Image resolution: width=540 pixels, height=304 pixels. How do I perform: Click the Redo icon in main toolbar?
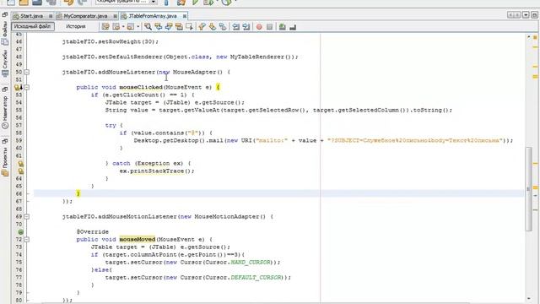tap(82, 2)
